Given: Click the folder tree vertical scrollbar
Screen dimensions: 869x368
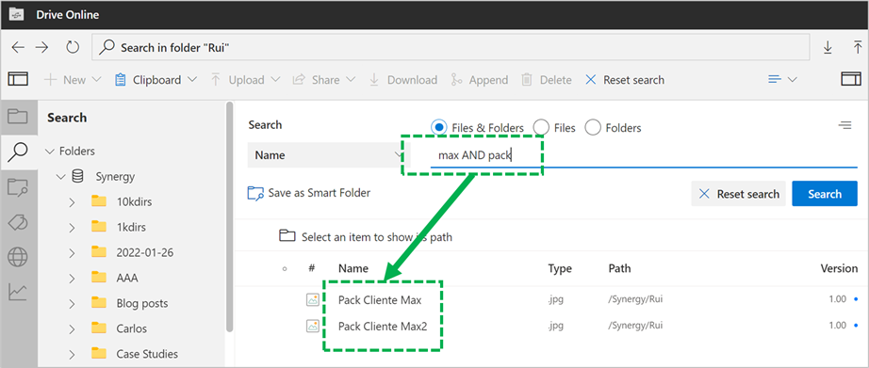Looking at the screenshot, I should click(x=229, y=216).
